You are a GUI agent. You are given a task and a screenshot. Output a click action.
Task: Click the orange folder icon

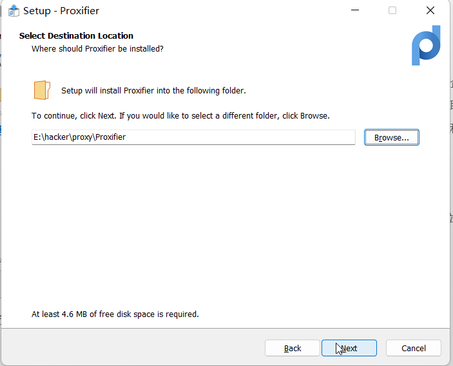pyautogui.click(x=42, y=90)
